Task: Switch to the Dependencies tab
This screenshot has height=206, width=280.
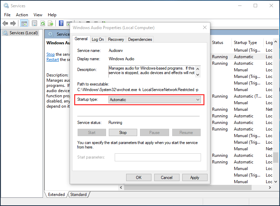Action: tap(140, 39)
